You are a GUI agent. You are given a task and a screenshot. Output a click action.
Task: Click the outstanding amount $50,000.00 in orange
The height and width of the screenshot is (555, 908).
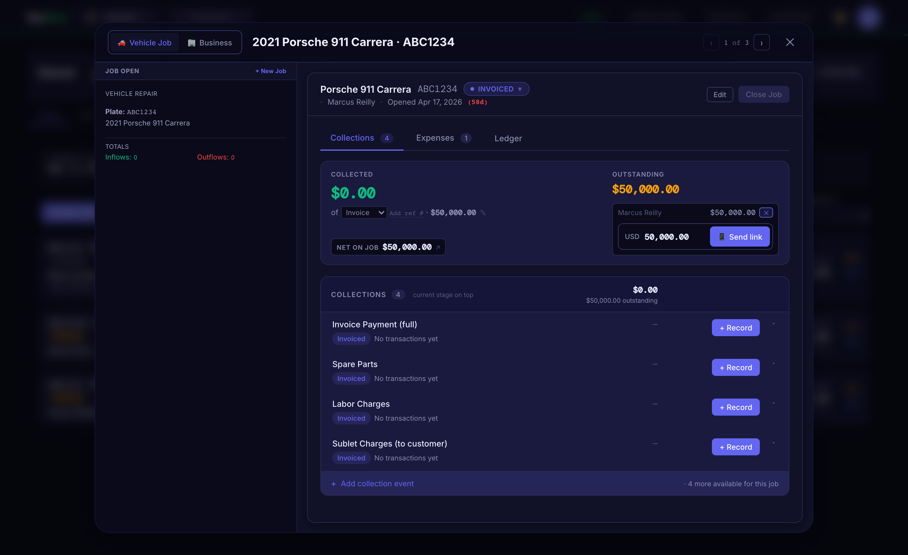pyautogui.click(x=645, y=190)
